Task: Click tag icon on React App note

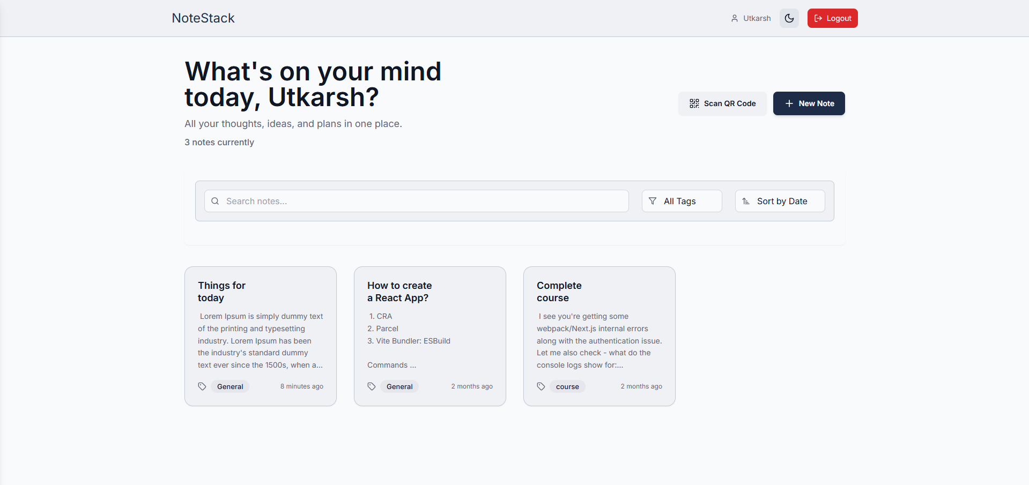Action: (x=372, y=386)
